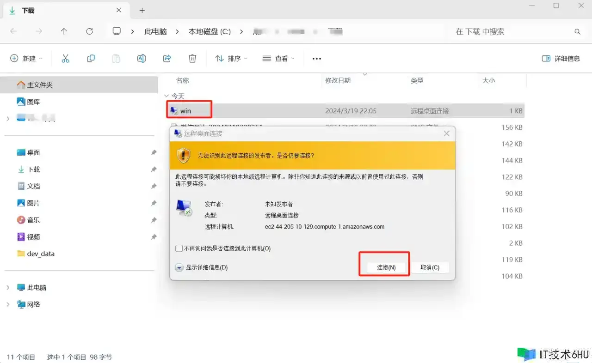The height and width of the screenshot is (363, 592).
Task: Open the three-dots See more menu
Action: pos(317,59)
